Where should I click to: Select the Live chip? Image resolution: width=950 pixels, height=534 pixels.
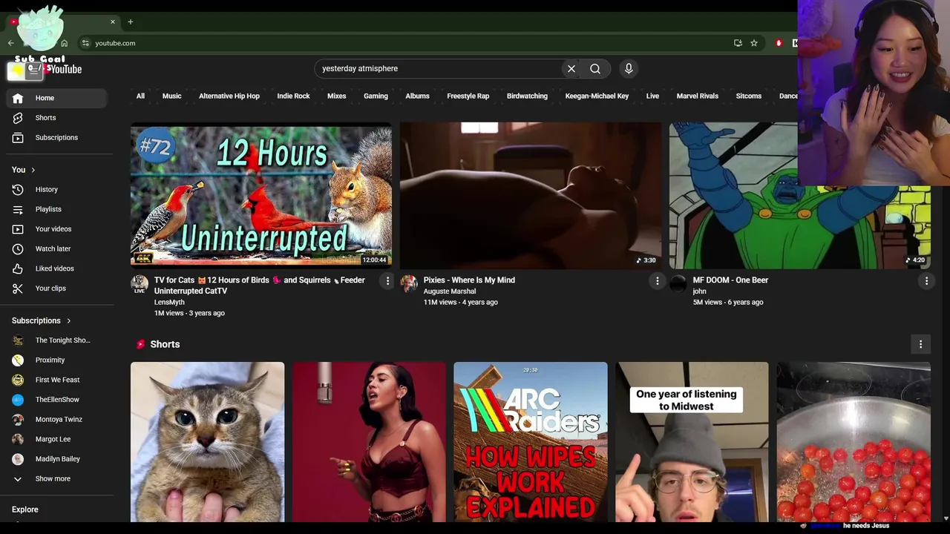coord(652,96)
